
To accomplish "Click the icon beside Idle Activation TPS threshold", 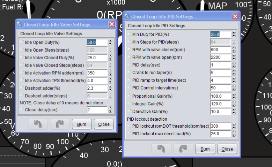I will [x=22, y=80].
